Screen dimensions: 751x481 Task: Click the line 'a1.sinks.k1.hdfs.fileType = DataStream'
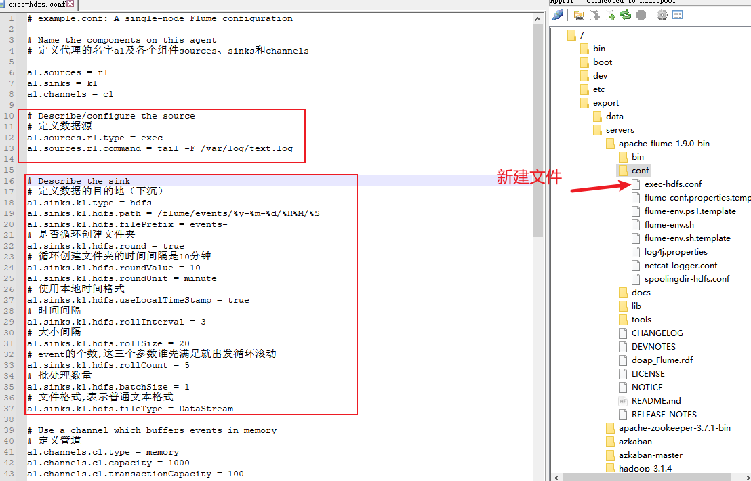[x=130, y=409]
